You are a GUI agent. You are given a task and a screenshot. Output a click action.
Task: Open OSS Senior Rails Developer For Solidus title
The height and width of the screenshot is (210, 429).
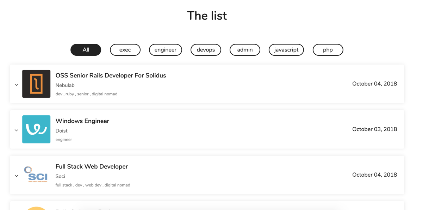111,75
